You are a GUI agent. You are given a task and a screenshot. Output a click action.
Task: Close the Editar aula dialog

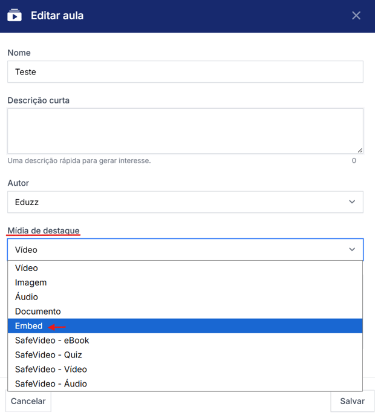356,16
